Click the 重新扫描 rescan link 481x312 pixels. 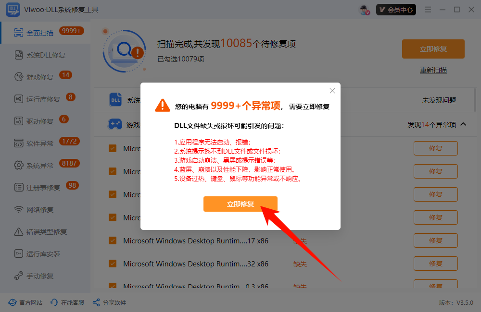[433, 70]
